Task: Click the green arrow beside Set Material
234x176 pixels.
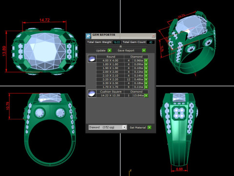Action: (150, 128)
